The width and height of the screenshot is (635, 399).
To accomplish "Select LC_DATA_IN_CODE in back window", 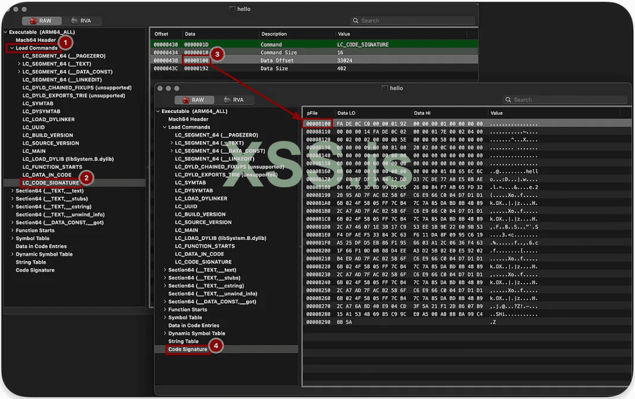I will (47, 175).
